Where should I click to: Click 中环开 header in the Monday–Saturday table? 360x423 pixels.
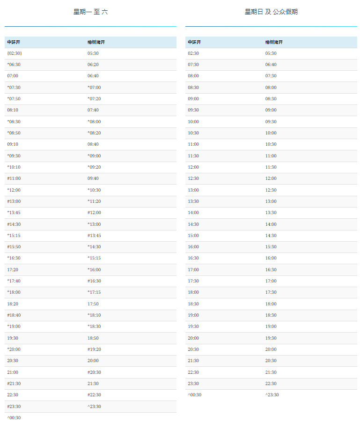click(14, 42)
